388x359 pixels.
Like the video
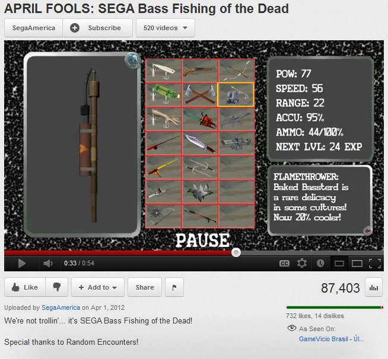tap(25, 287)
